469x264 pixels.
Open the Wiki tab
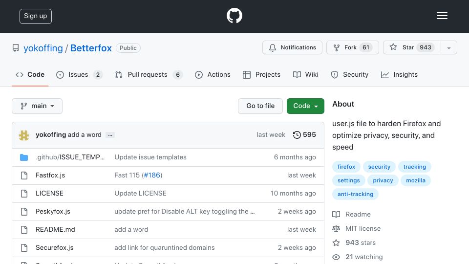pyautogui.click(x=305, y=74)
